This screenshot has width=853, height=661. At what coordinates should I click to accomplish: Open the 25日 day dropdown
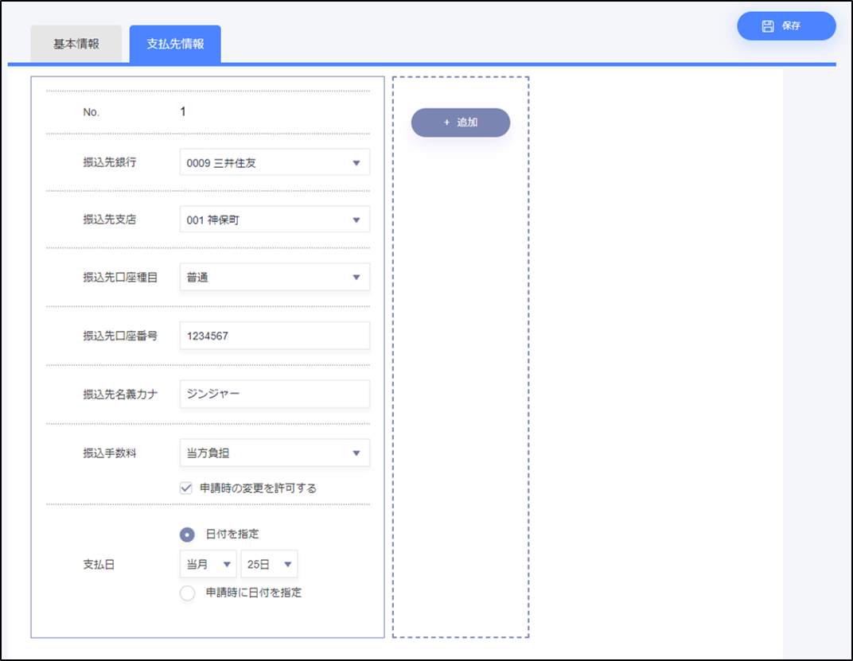pyautogui.click(x=269, y=564)
